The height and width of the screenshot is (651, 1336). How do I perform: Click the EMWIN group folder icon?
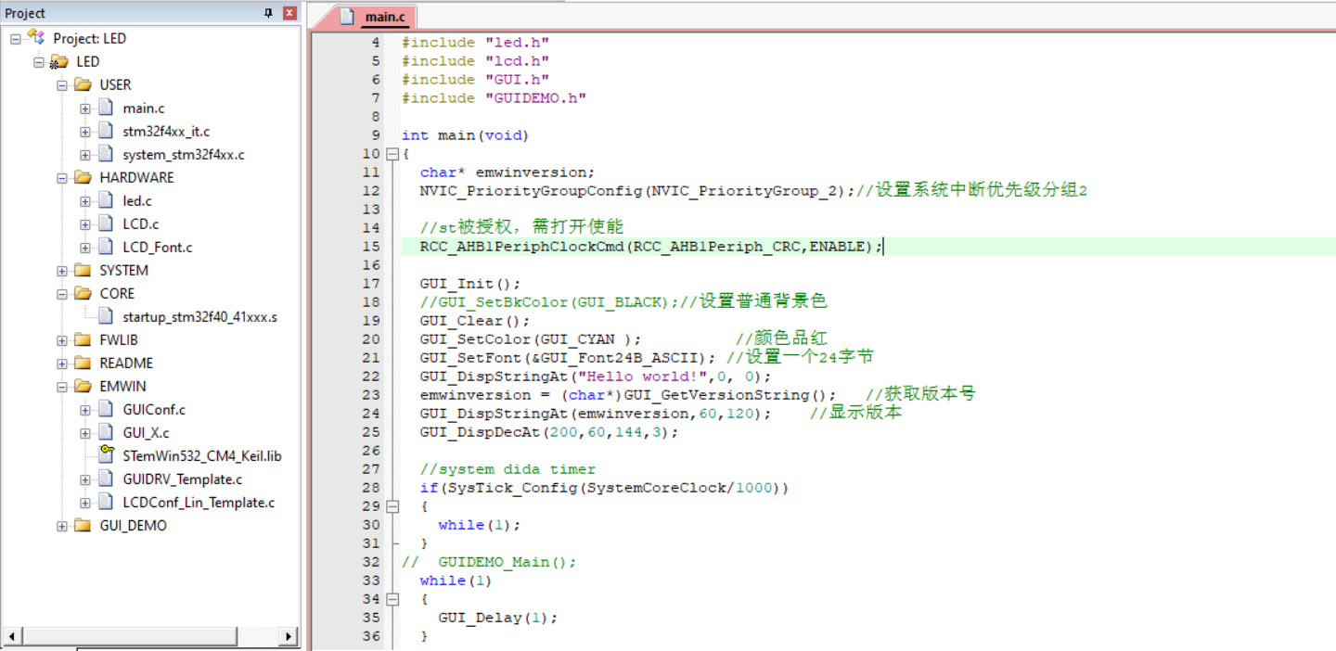tap(83, 386)
